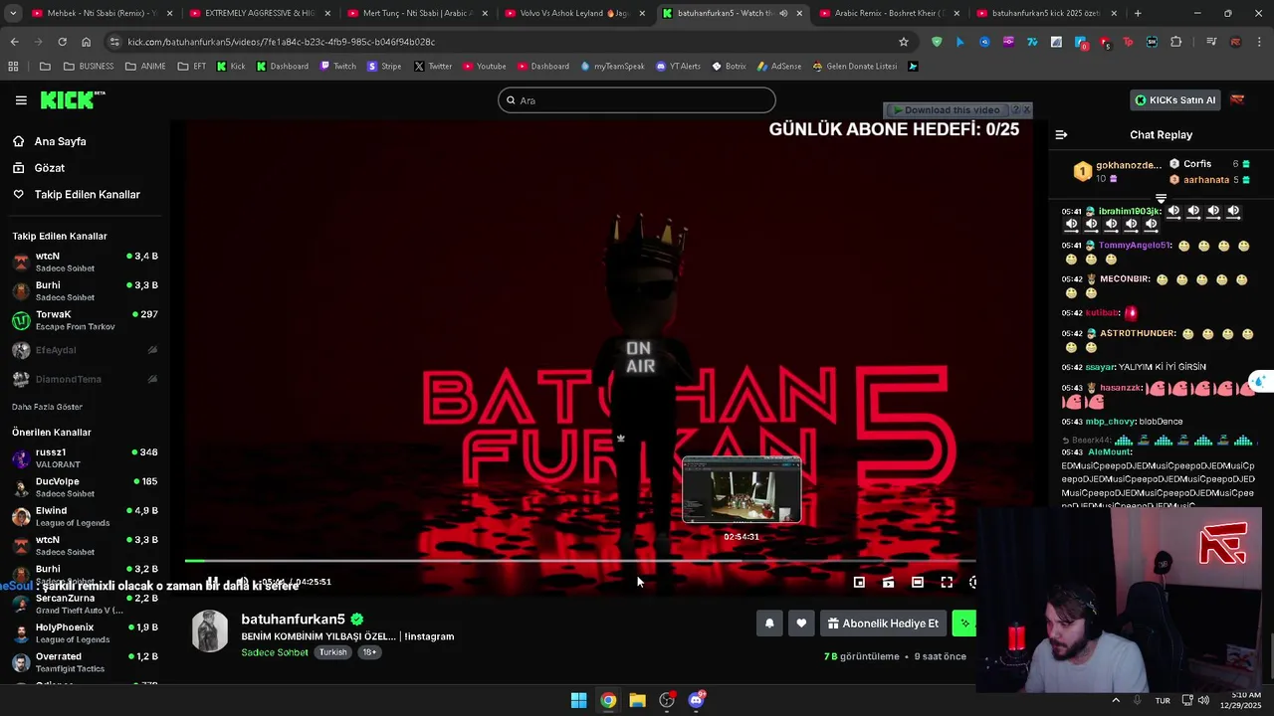Open HolyPhoenix recommended channel
1274x716 pixels.
(85, 632)
